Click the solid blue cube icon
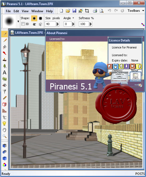Screen dimensions: 146x177 [5, 158]
